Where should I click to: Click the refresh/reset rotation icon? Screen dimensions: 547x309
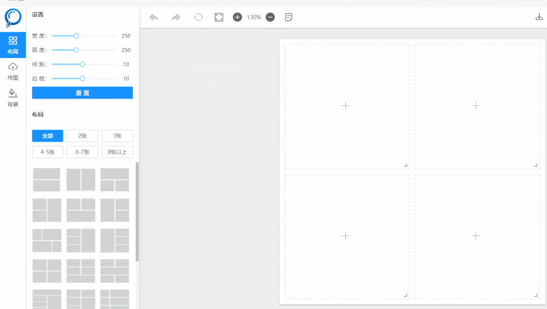point(199,17)
